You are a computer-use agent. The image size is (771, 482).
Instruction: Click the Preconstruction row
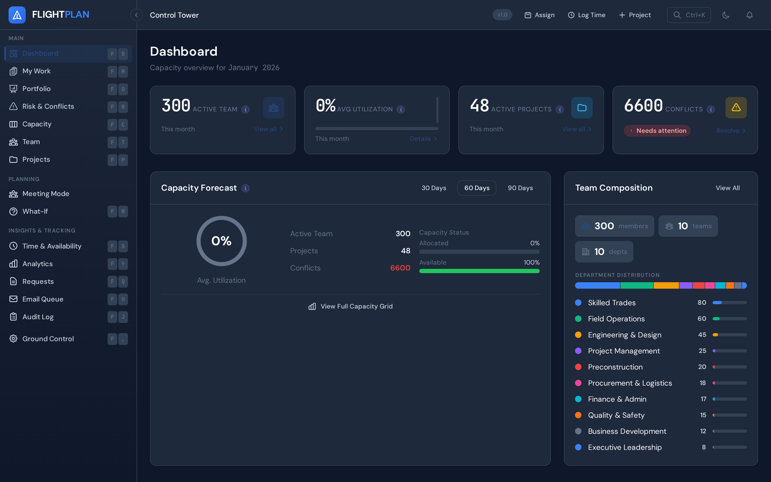661,367
